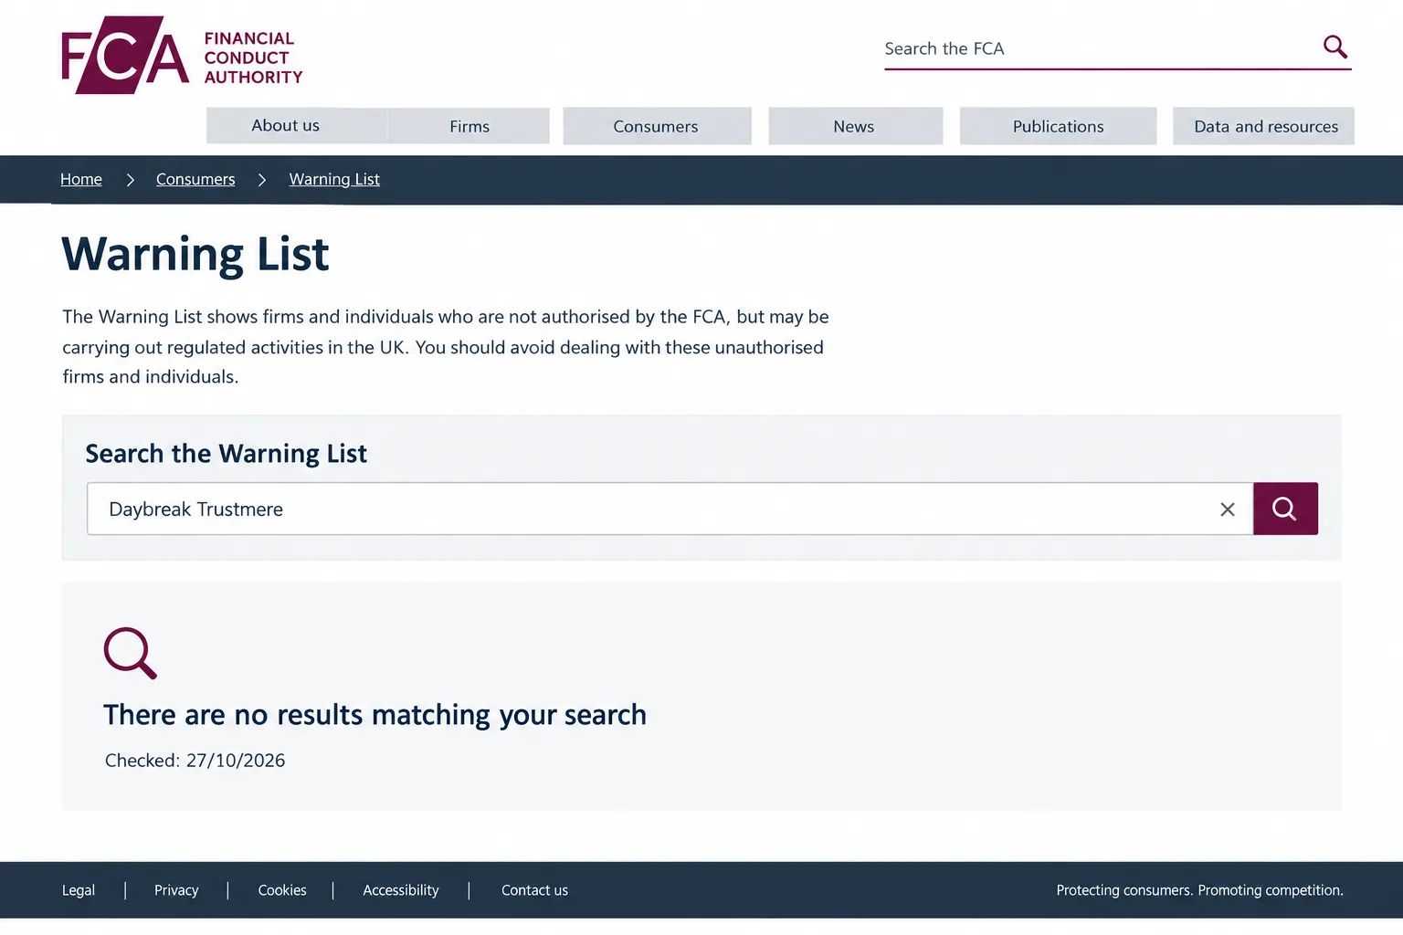This screenshot has height=935, width=1403.
Task: Click the 'Financial Conduct Authority' logo wording
Action: (x=253, y=58)
